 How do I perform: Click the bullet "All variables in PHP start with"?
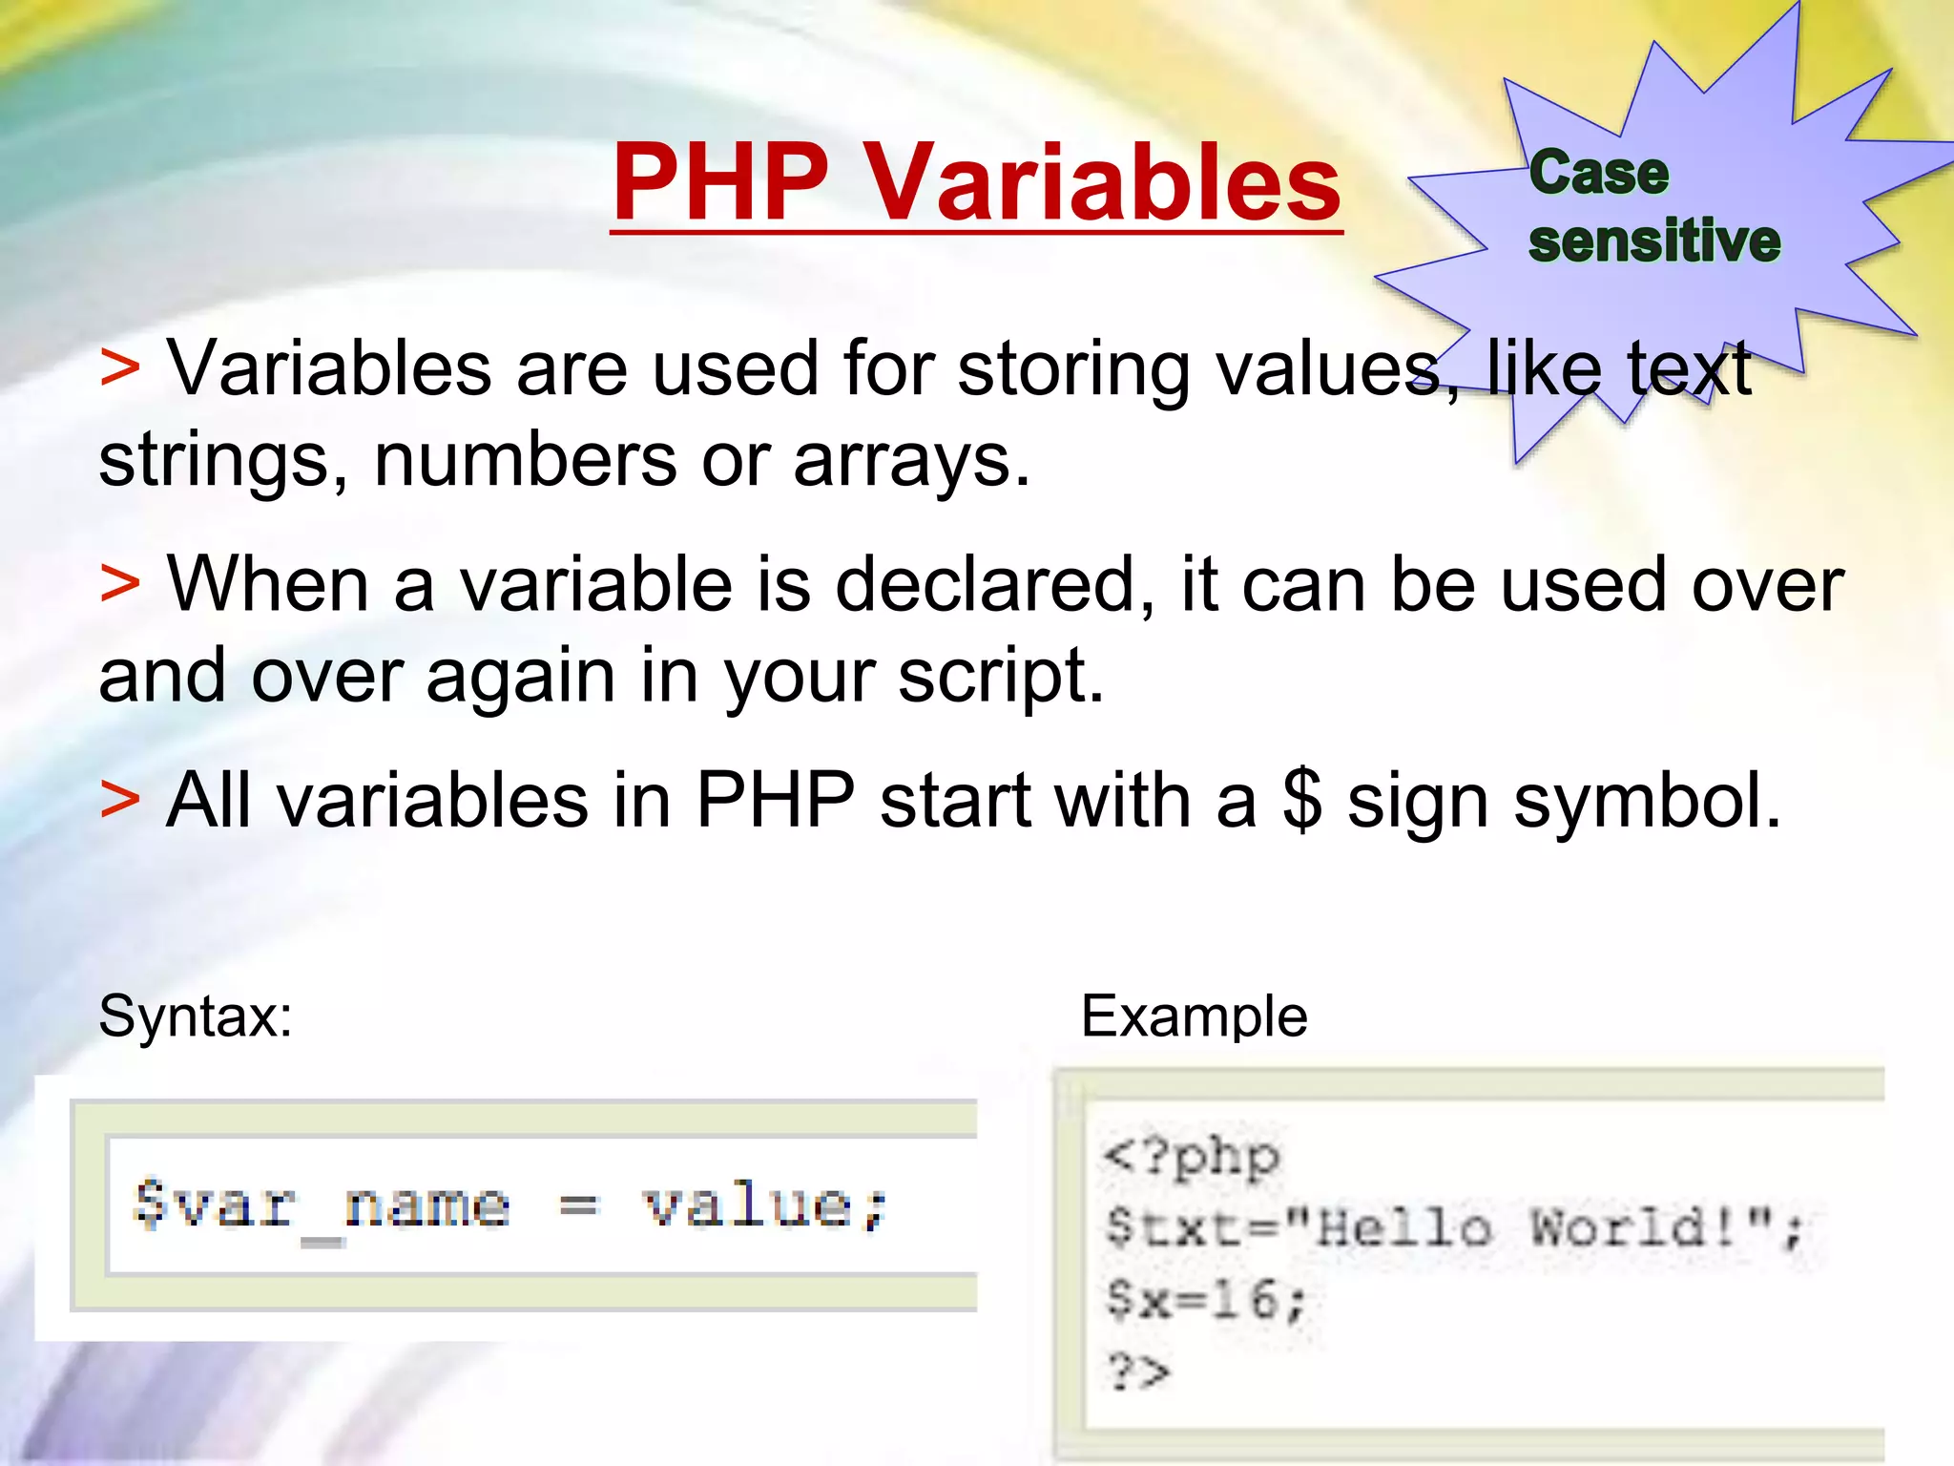940,800
